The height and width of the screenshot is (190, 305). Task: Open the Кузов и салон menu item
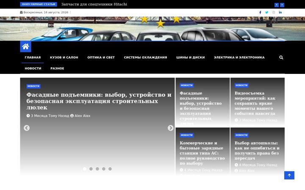point(64,57)
